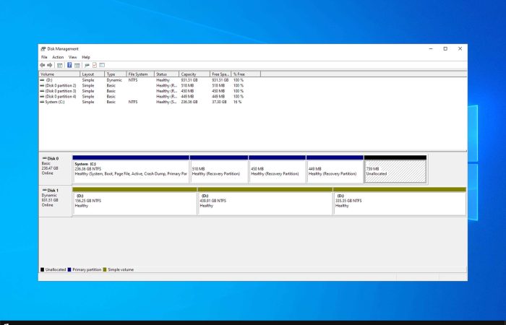Select "(Disk 0 partition 2)" in the volume list

tap(61, 85)
